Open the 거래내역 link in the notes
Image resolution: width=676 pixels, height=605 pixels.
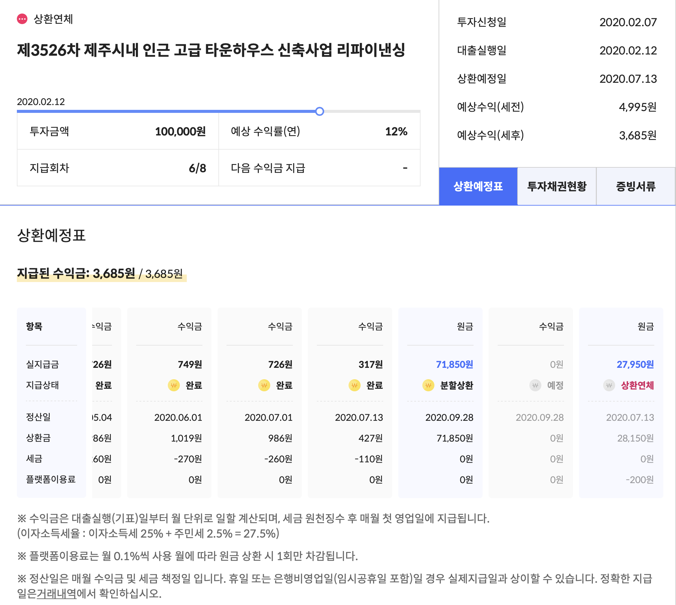(x=56, y=593)
